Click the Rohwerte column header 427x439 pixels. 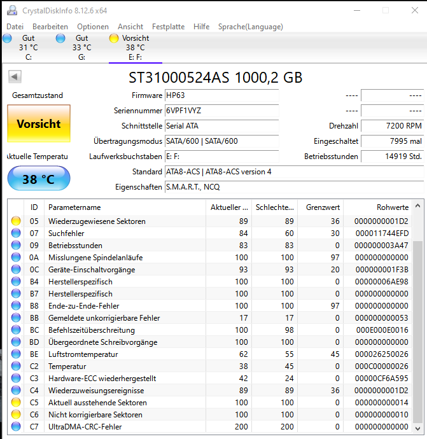pyautogui.click(x=378, y=207)
